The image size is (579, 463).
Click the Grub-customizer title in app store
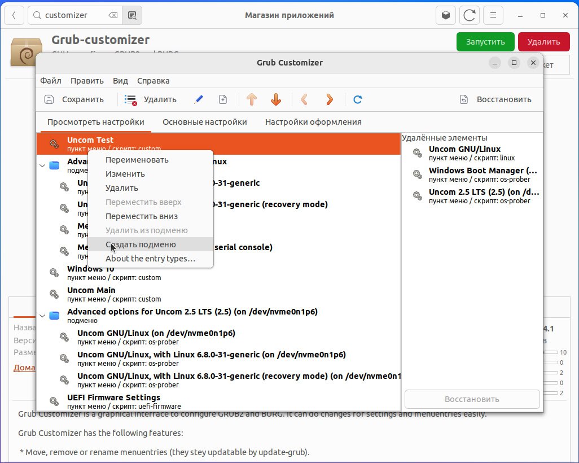click(100, 40)
